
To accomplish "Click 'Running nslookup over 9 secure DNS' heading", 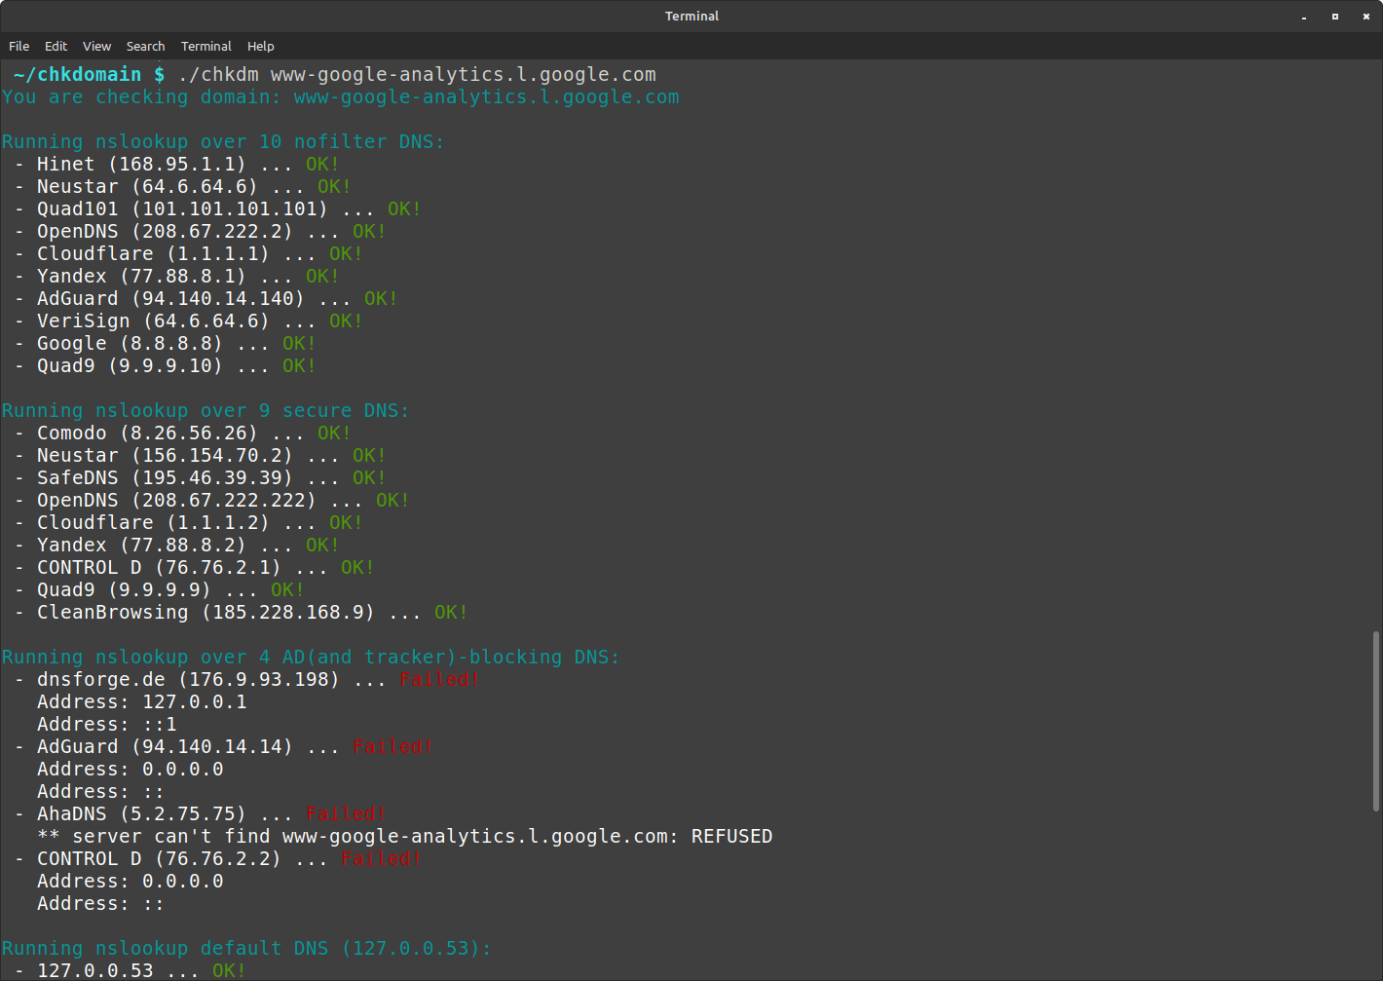I will click(x=206, y=410).
